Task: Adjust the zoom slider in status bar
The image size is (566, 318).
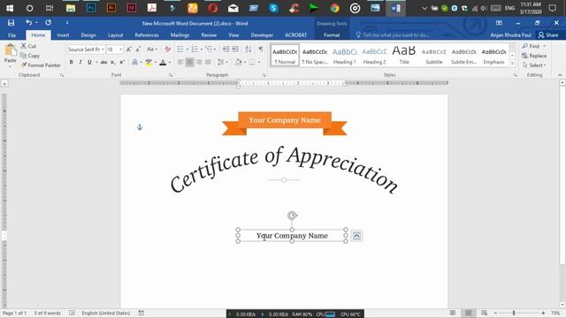Action: pyautogui.click(x=514, y=313)
